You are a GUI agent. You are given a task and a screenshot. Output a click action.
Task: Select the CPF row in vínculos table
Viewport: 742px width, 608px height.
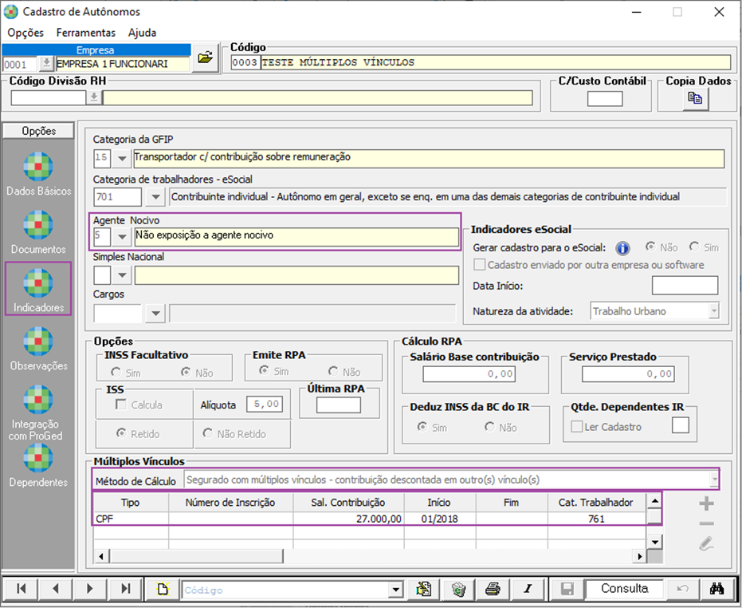coord(370,519)
